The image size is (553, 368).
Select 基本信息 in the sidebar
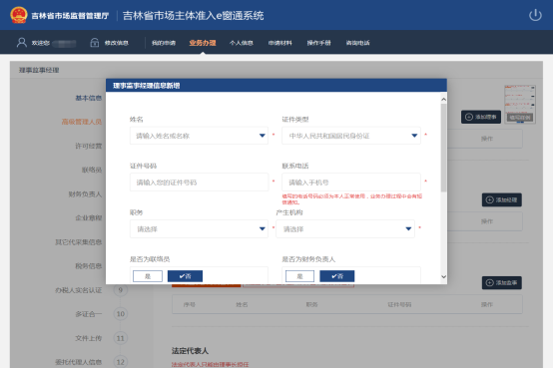pyautogui.click(x=89, y=98)
